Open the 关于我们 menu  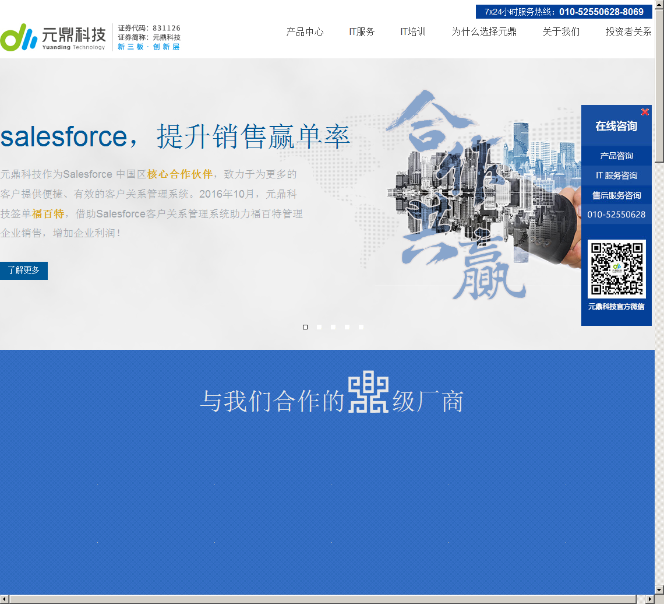coord(561,32)
